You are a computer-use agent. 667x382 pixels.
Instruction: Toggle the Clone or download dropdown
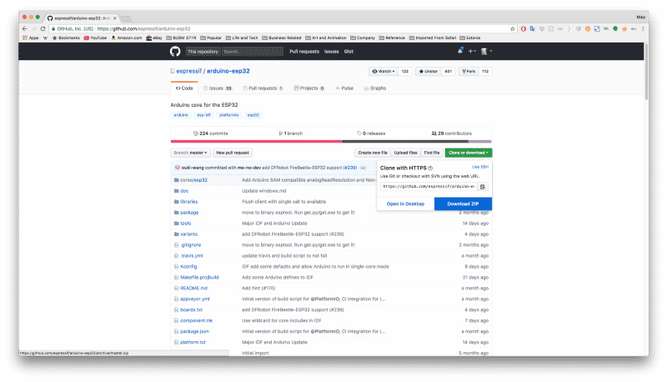pos(469,153)
